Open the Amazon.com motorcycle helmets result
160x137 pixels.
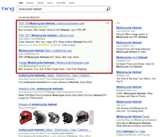click(41, 89)
